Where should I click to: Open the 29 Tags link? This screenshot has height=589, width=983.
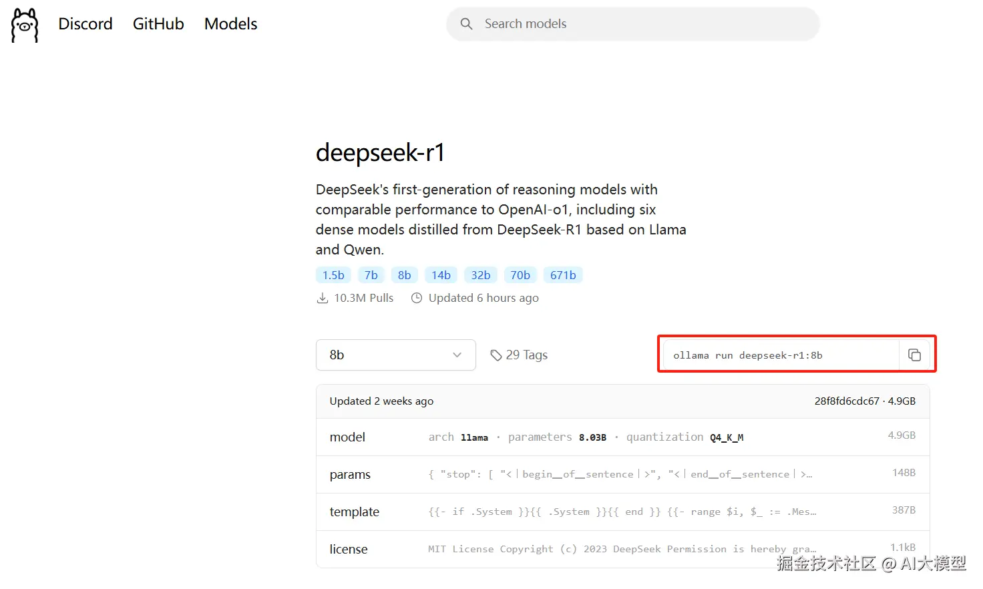pos(526,355)
